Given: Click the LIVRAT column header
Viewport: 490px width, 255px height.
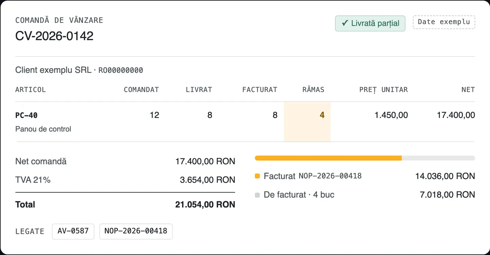Looking at the screenshot, I should [199, 90].
